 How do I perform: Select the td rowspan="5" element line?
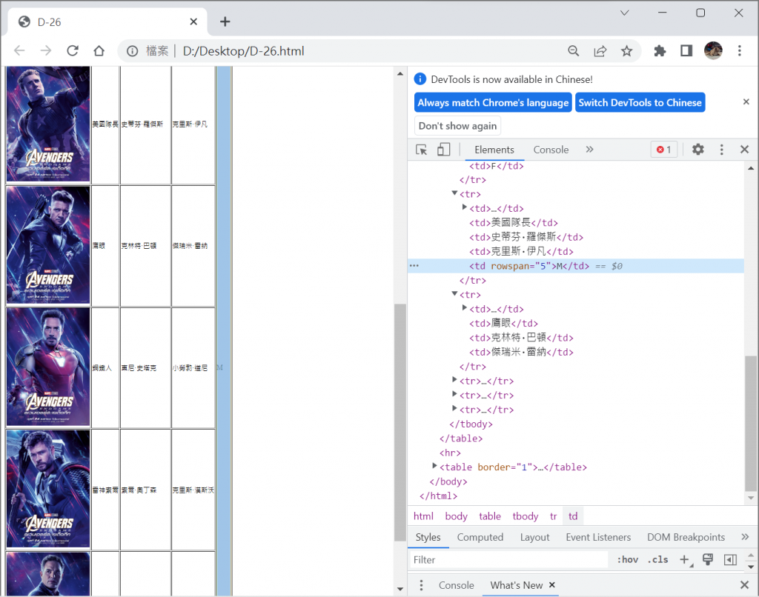click(x=576, y=266)
